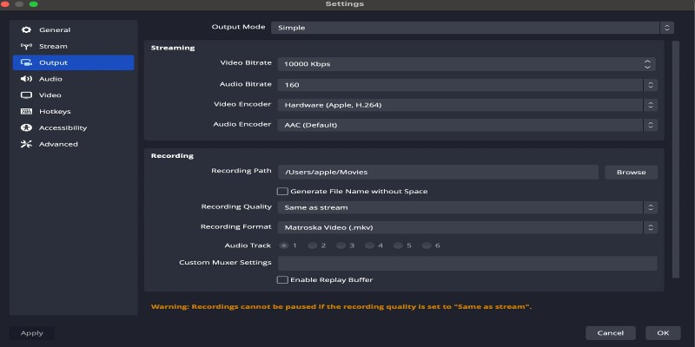
Task: Click the Video Bitrate stepper arrows
Action: (x=647, y=63)
